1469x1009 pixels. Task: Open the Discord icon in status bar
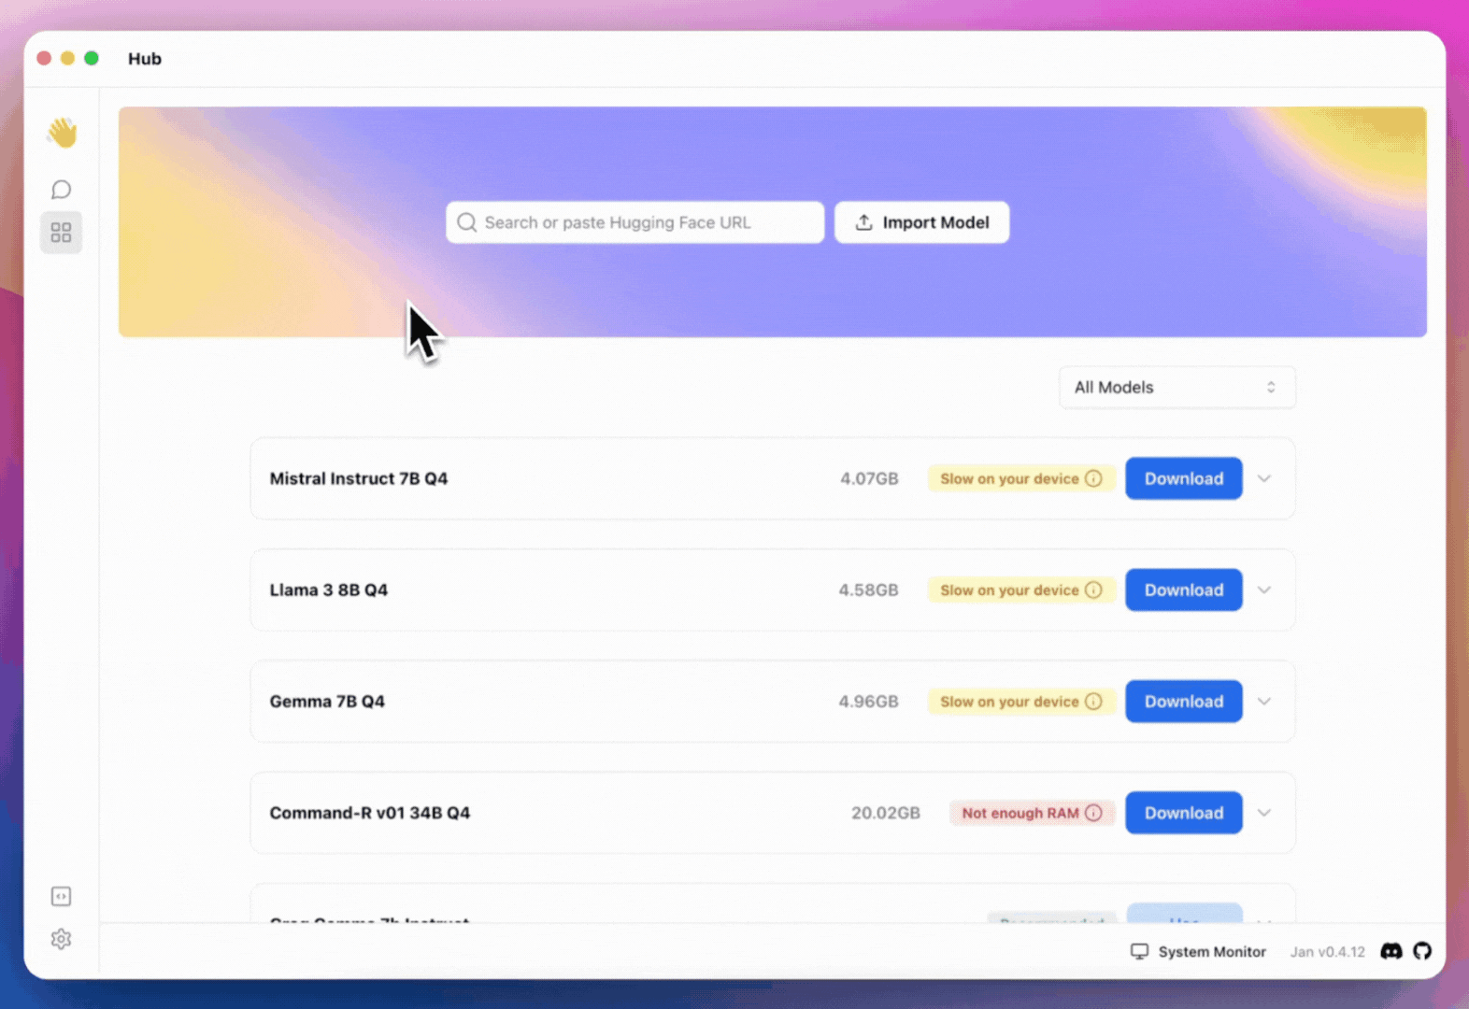coord(1391,951)
